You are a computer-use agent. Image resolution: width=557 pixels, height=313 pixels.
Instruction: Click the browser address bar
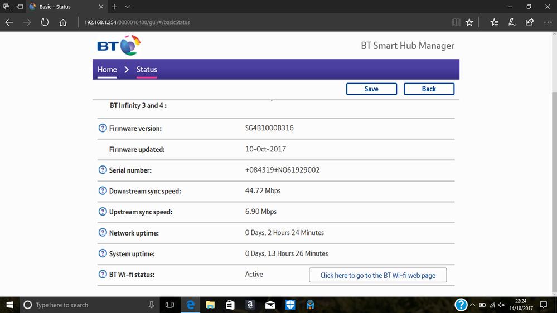pos(263,22)
